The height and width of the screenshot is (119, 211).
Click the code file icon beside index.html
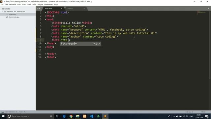pos(7,14)
